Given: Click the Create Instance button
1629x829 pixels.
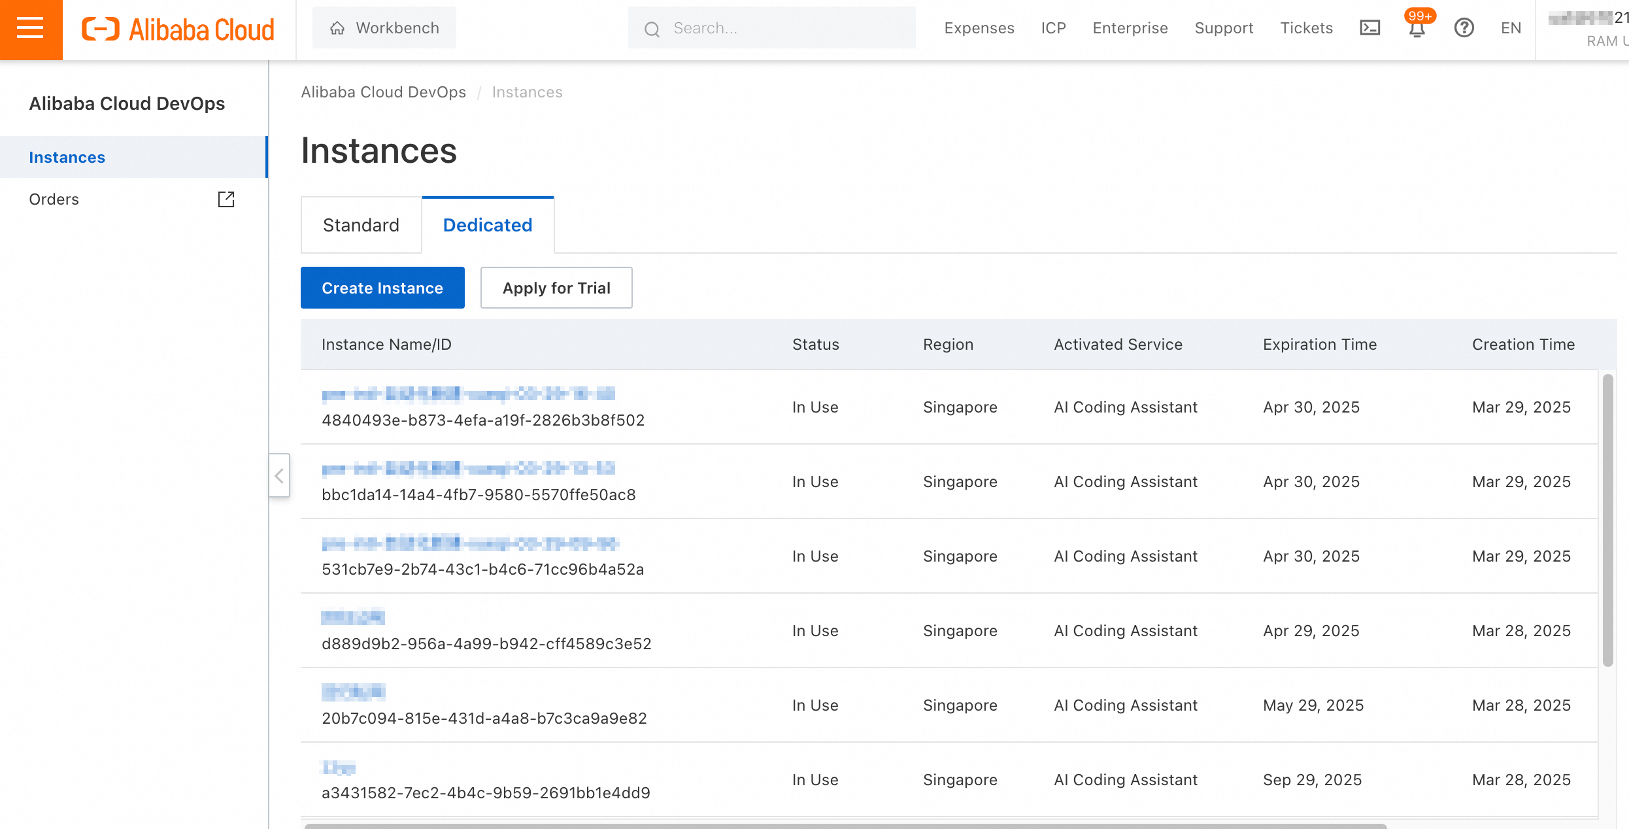Looking at the screenshot, I should pyautogui.click(x=382, y=288).
